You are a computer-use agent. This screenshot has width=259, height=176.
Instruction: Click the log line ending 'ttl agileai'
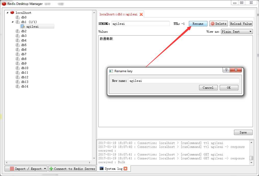pyautogui.click(x=161, y=143)
